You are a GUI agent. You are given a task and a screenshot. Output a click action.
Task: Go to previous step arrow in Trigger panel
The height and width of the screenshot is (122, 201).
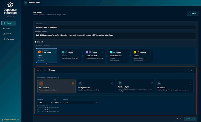tap(186, 70)
